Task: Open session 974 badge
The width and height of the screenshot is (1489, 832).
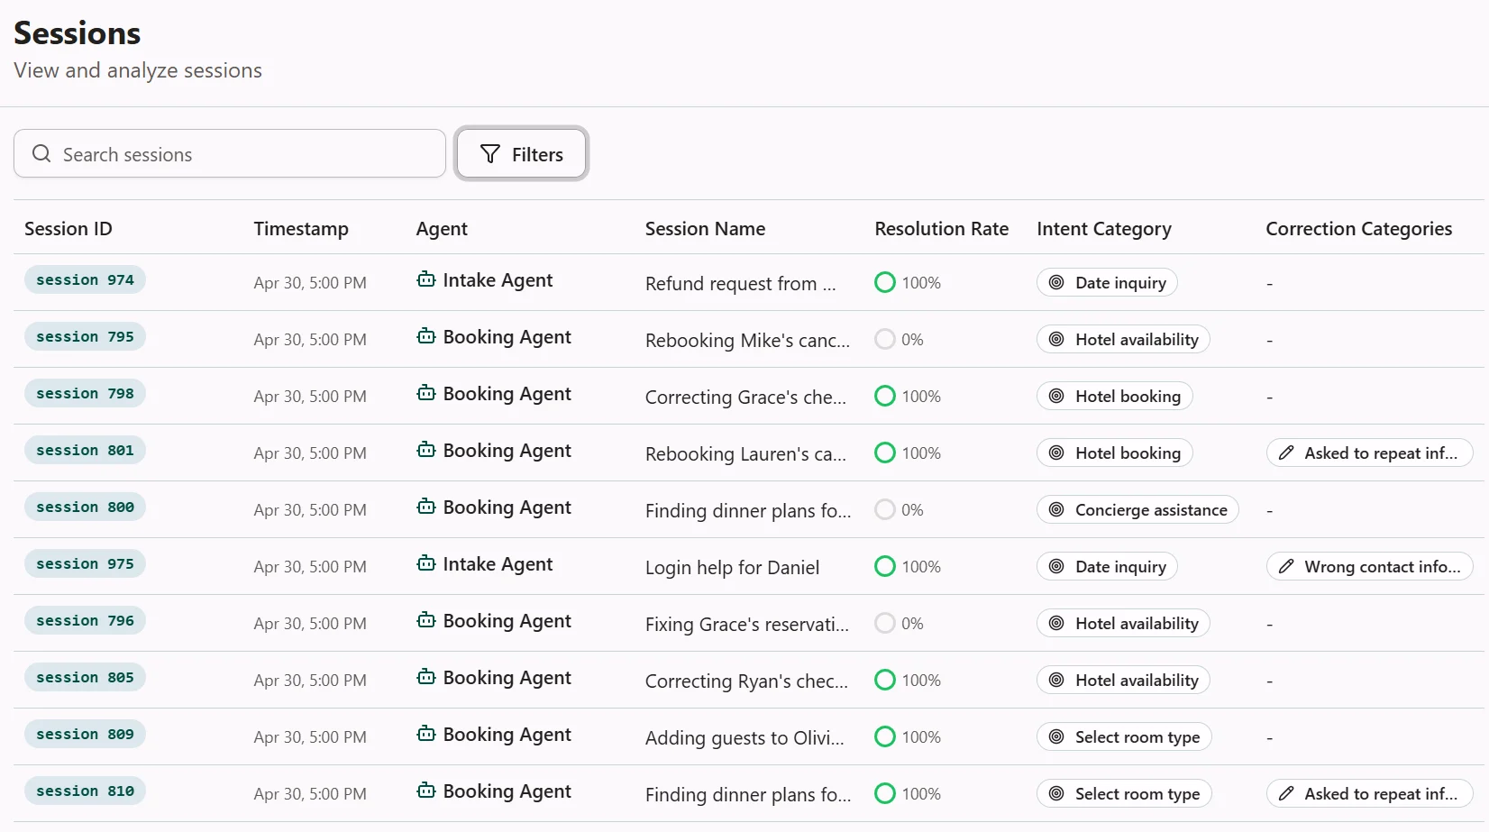Action: (x=85, y=280)
